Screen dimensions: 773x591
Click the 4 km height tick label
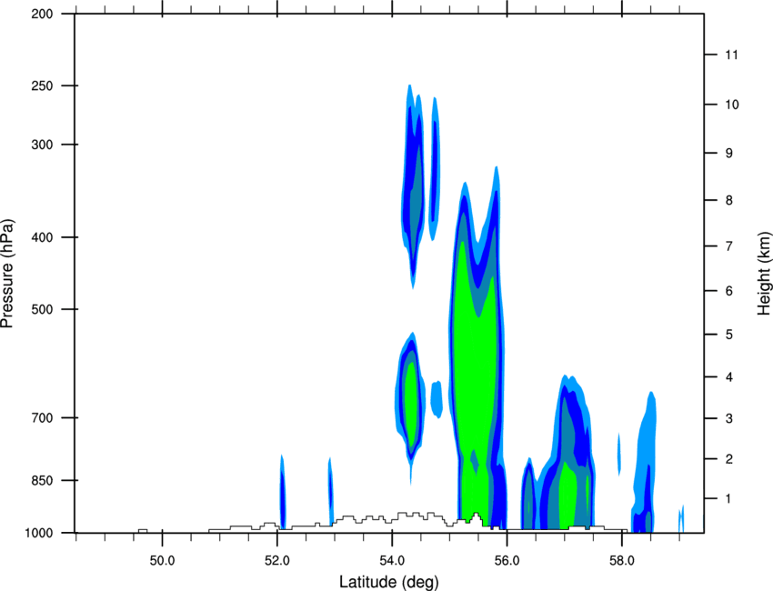(729, 377)
